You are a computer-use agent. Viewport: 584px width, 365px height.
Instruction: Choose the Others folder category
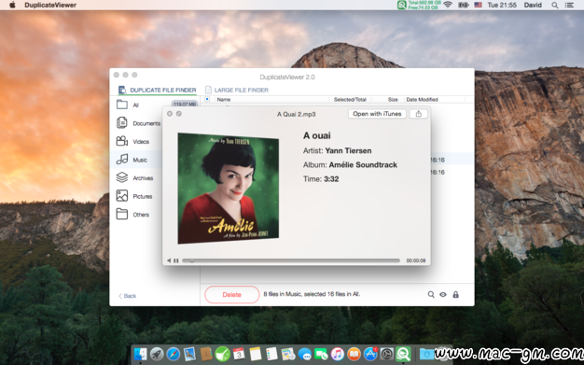(133, 215)
